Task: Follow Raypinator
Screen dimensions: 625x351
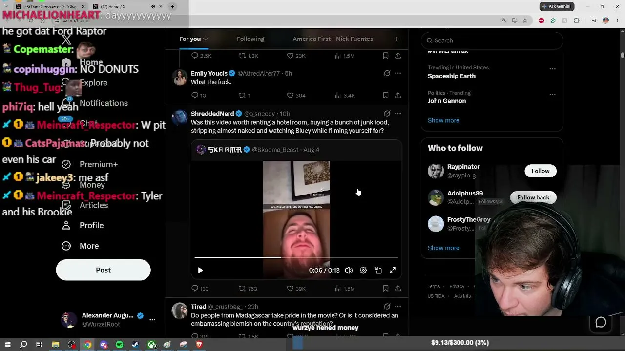Action: tap(541, 171)
